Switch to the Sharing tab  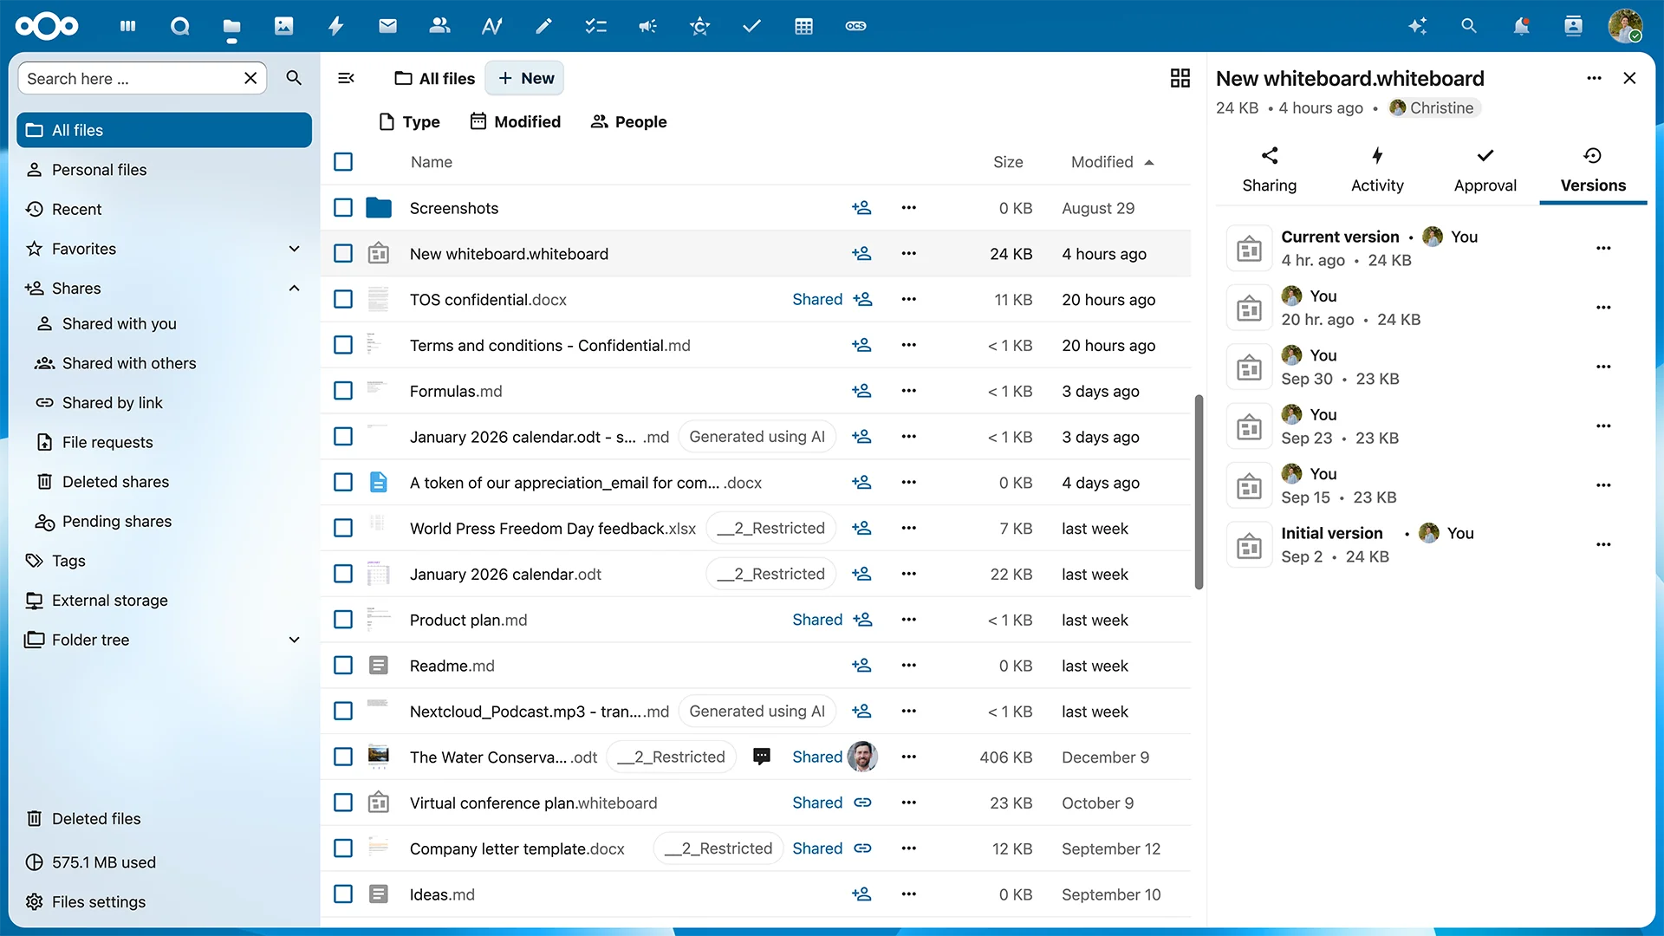pos(1269,169)
